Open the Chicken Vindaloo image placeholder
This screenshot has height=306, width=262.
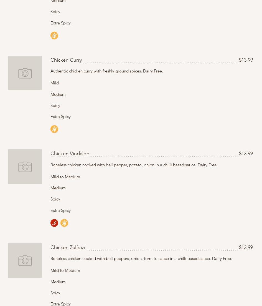tap(25, 167)
